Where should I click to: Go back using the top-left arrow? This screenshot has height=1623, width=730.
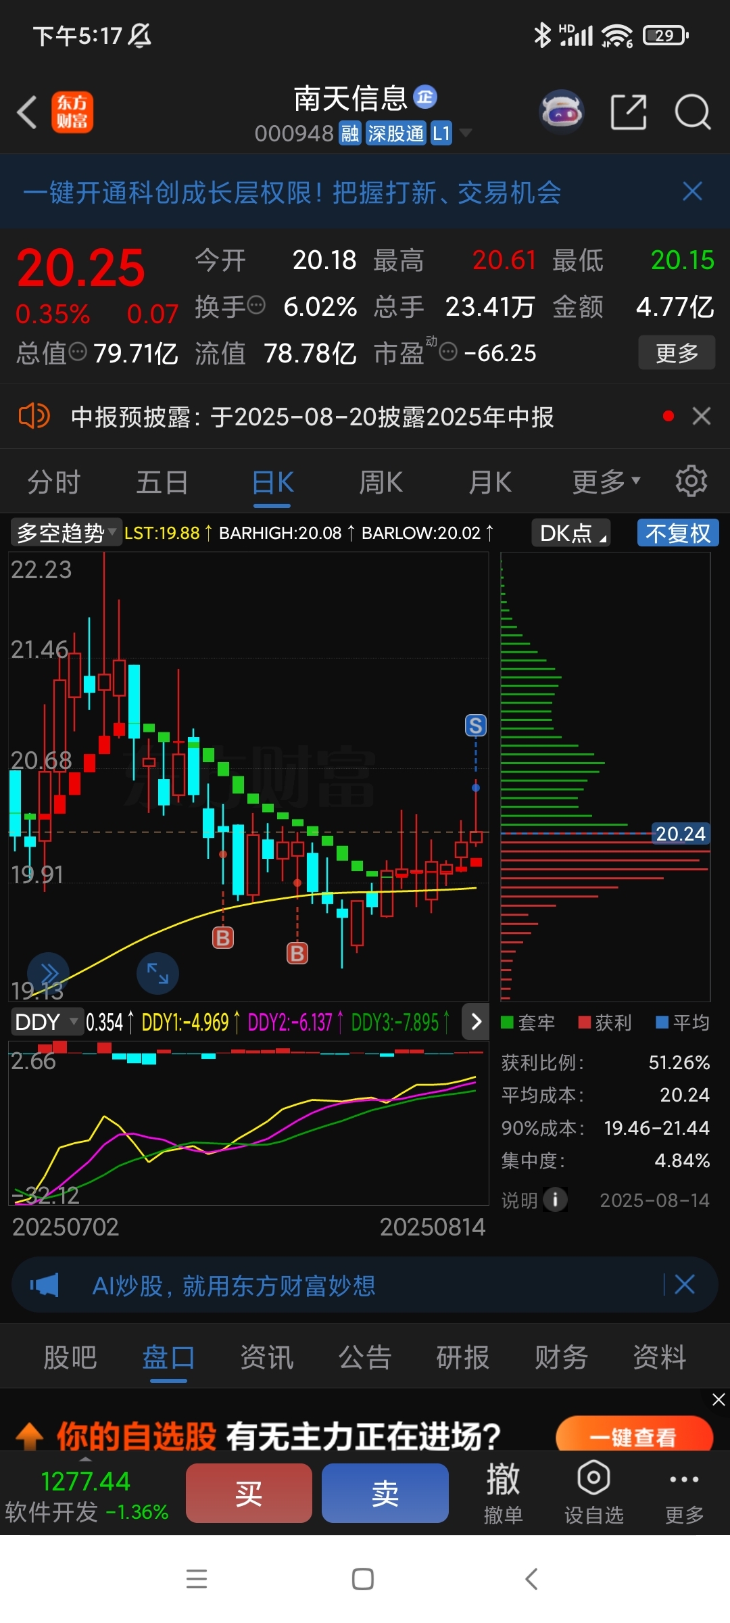27,112
